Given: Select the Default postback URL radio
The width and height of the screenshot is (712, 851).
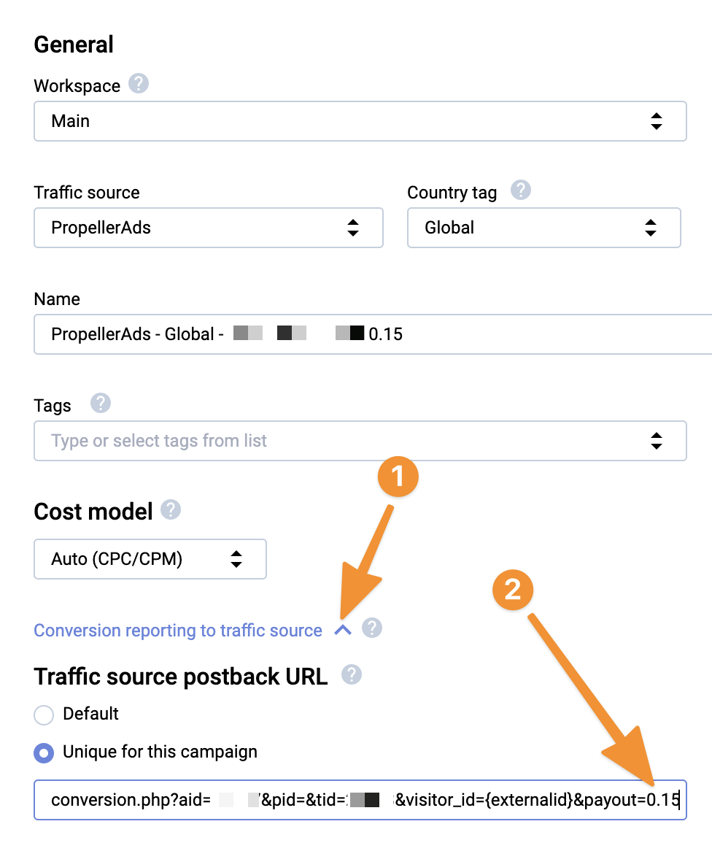Looking at the screenshot, I should [x=44, y=715].
